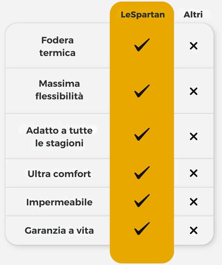This screenshot has width=222, height=265.
Task: Click the Ultra comfort checkmark icon
Action: (x=142, y=173)
